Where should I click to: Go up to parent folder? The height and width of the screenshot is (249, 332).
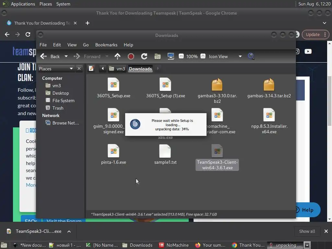117,56
